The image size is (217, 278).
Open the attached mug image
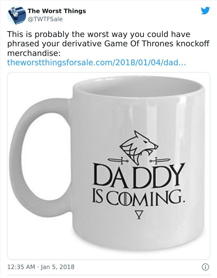[x=109, y=166]
